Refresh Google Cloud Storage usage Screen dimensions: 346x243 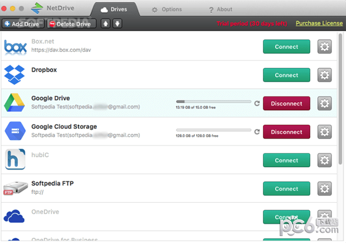257,132
